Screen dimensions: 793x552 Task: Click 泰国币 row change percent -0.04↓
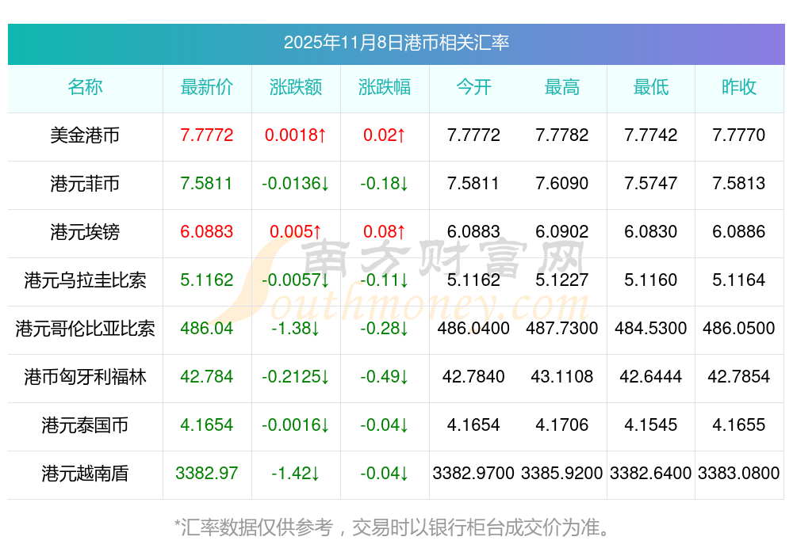click(385, 425)
